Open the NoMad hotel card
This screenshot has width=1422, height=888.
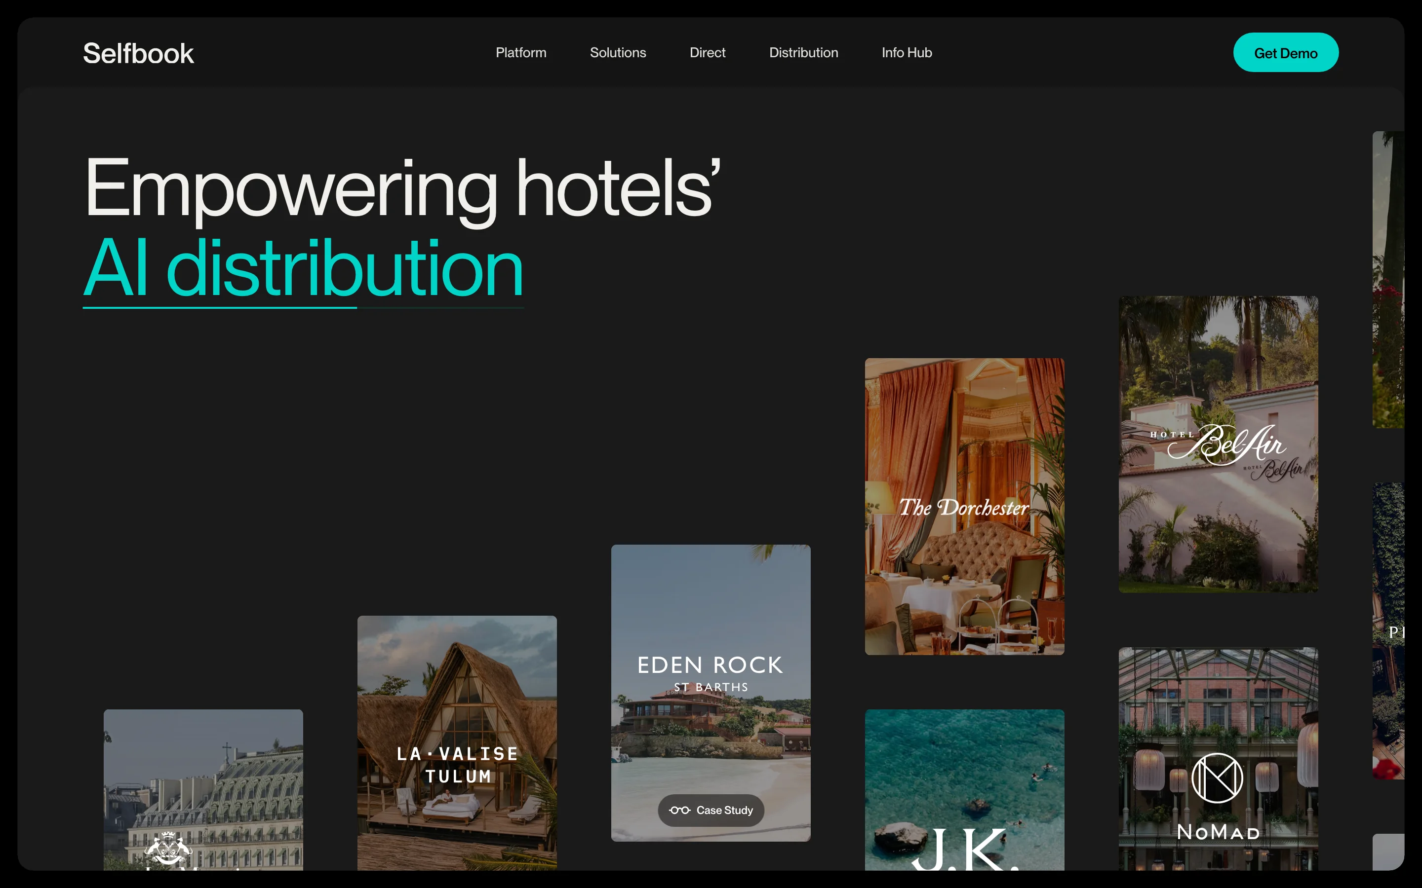pos(1218,758)
